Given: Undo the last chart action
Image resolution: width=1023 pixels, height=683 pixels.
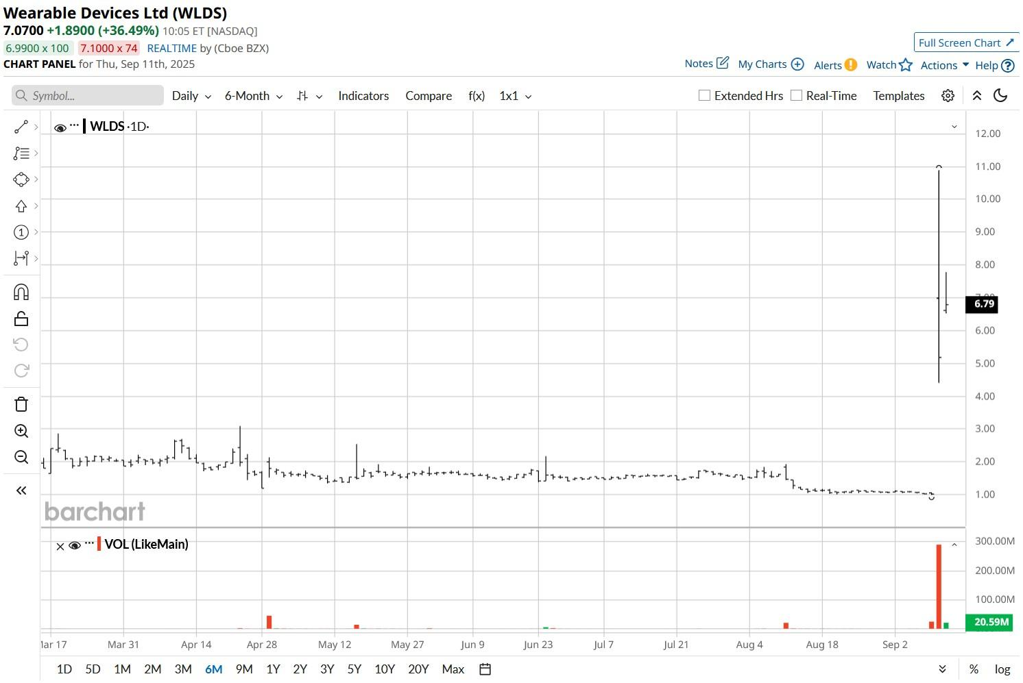Looking at the screenshot, I should click(x=21, y=345).
